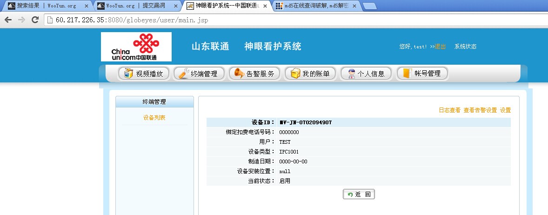Screen dimensions: 548x215
Task: Log out using the 退出 link
Action: click(x=441, y=47)
